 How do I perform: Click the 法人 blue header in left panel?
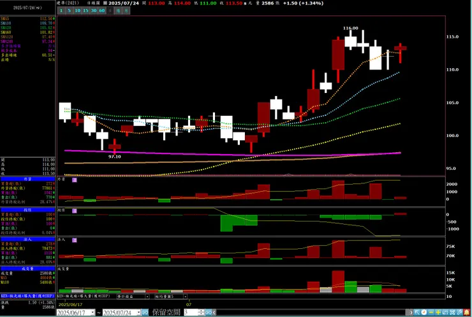(27, 239)
